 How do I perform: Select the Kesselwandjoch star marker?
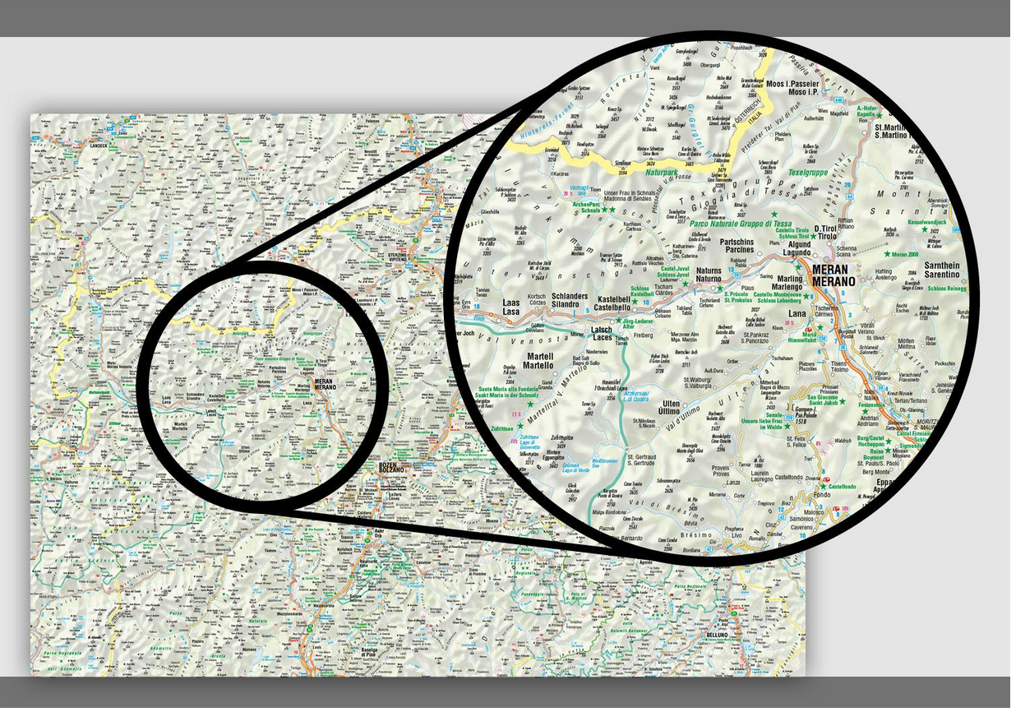tap(923, 228)
